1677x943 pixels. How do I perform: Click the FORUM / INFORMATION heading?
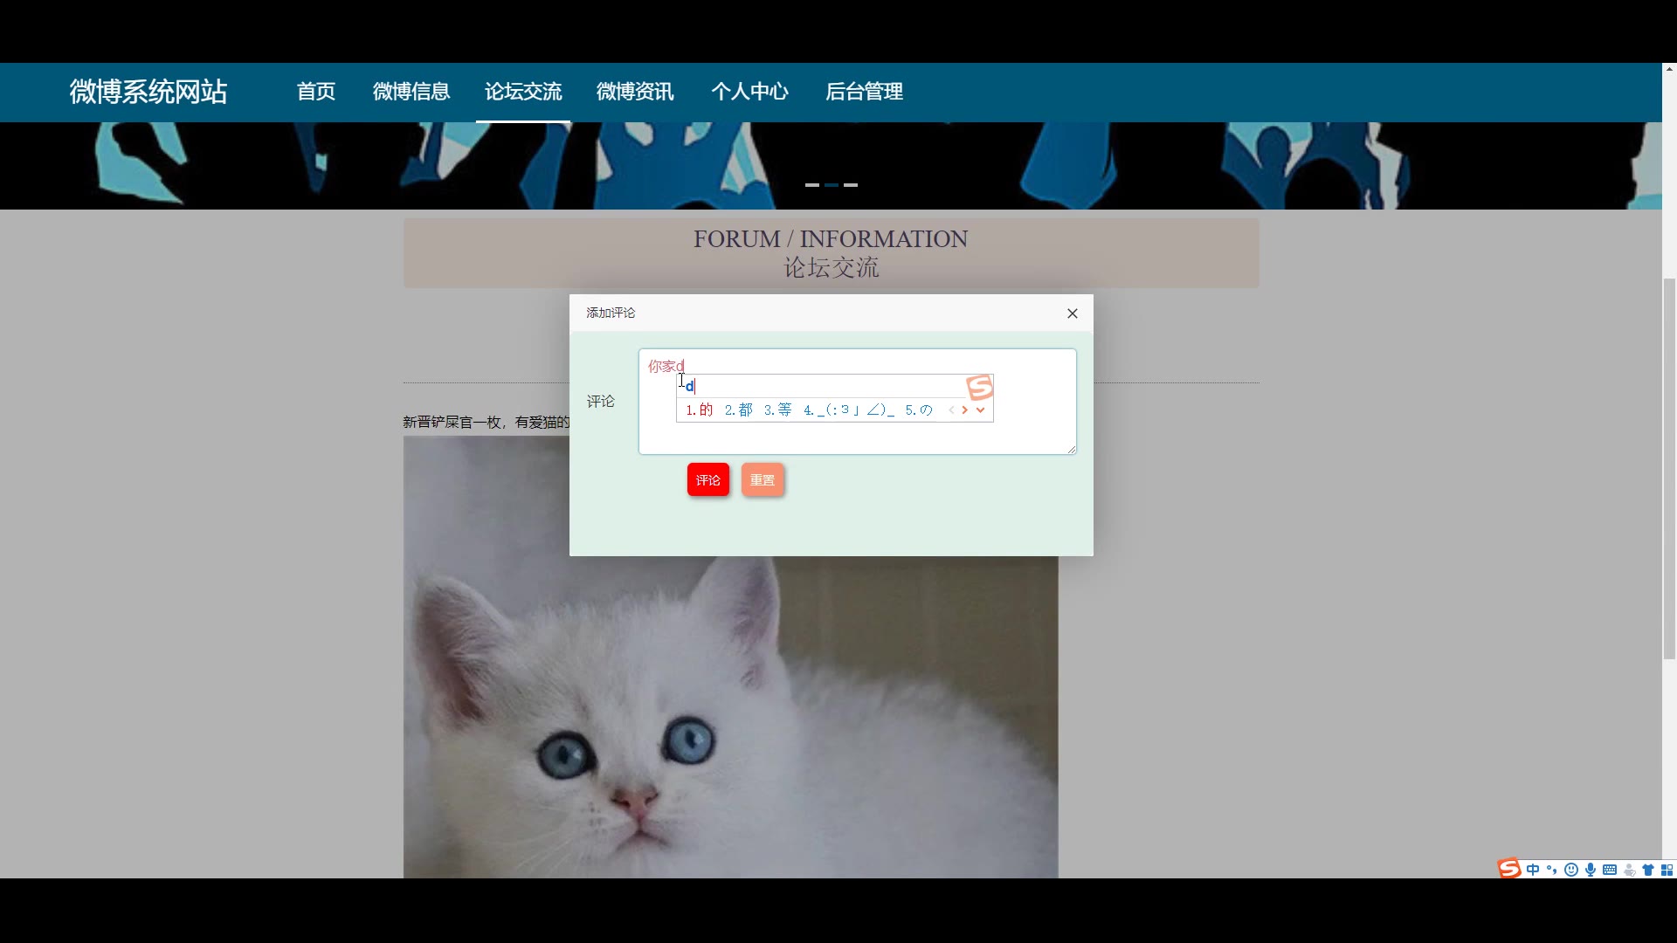point(831,239)
